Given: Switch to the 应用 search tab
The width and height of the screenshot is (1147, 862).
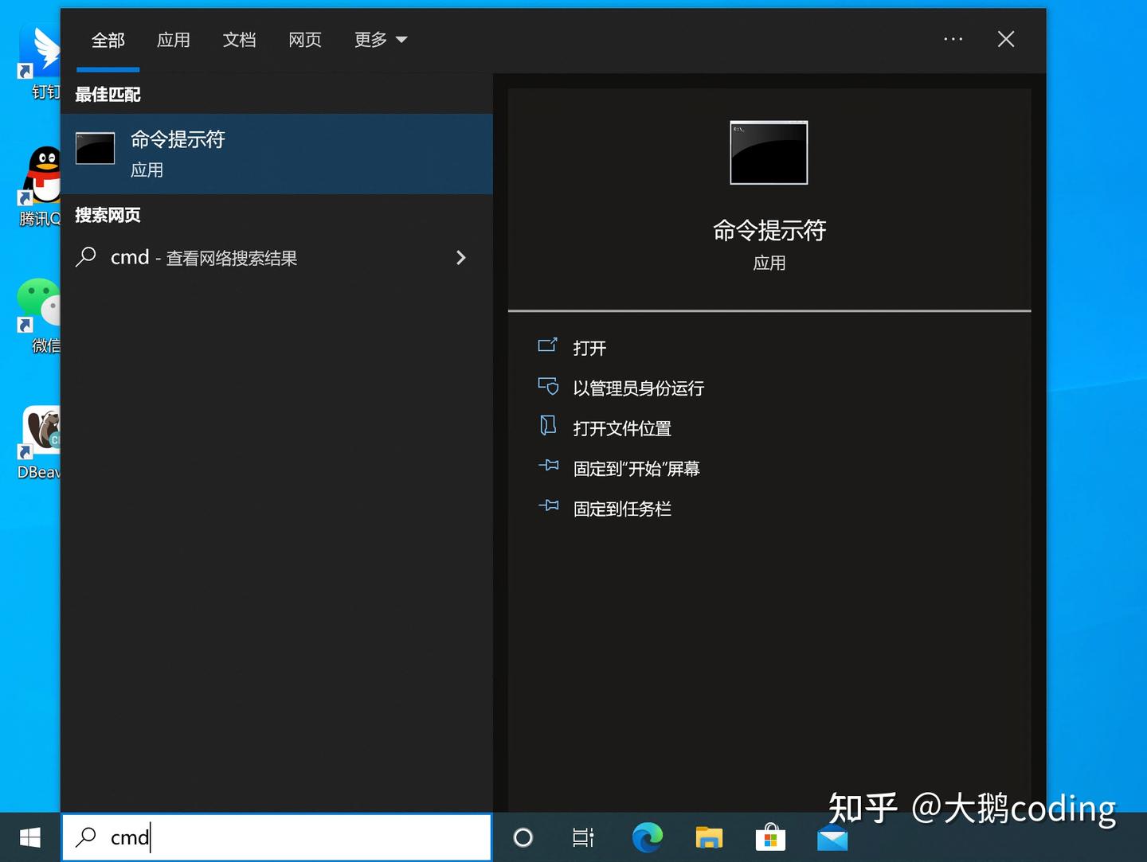Looking at the screenshot, I should tap(174, 40).
